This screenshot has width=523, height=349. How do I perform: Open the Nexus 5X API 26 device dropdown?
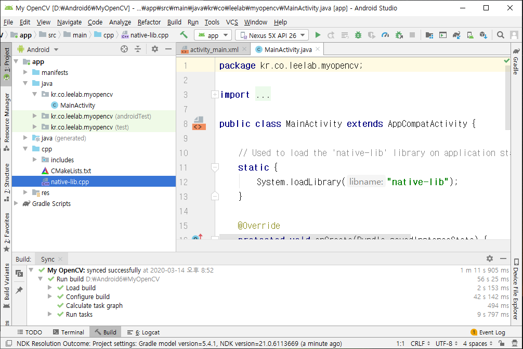pyautogui.click(x=272, y=35)
